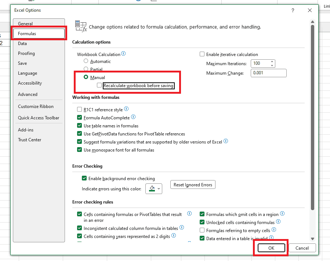Toggle Inconsistent calculated column formula checkbox
The image size is (330, 261).
79,228
